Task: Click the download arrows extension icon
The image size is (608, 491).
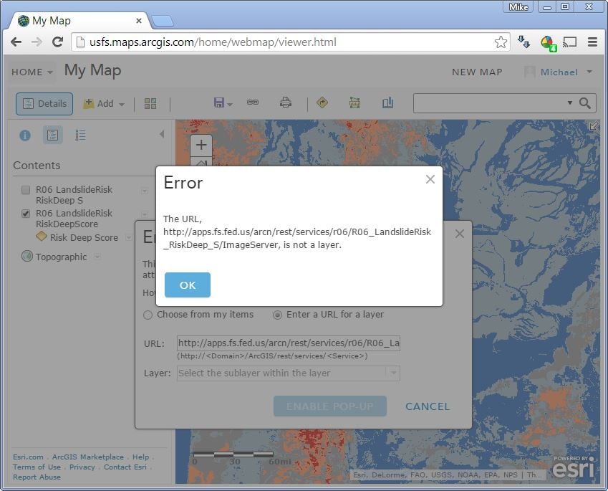Action: [x=524, y=42]
